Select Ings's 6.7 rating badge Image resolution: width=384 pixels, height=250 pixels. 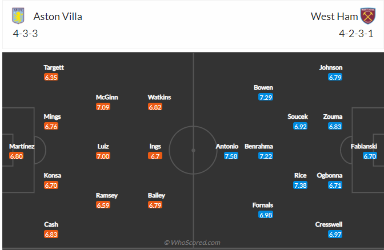point(155,156)
